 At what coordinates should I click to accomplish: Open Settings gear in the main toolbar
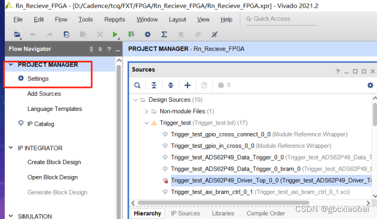(148, 35)
